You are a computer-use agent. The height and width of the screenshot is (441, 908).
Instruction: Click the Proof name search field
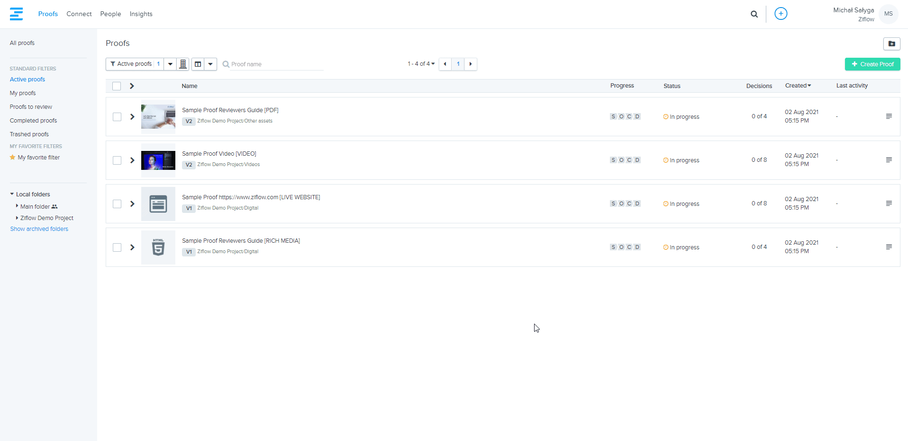point(275,64)
